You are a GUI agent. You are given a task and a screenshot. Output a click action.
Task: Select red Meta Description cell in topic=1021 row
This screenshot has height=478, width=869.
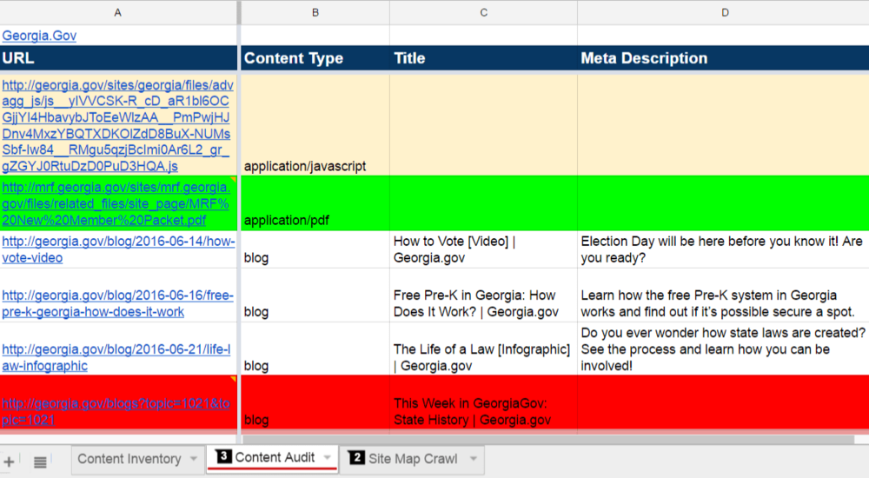[x=723, y=402]
